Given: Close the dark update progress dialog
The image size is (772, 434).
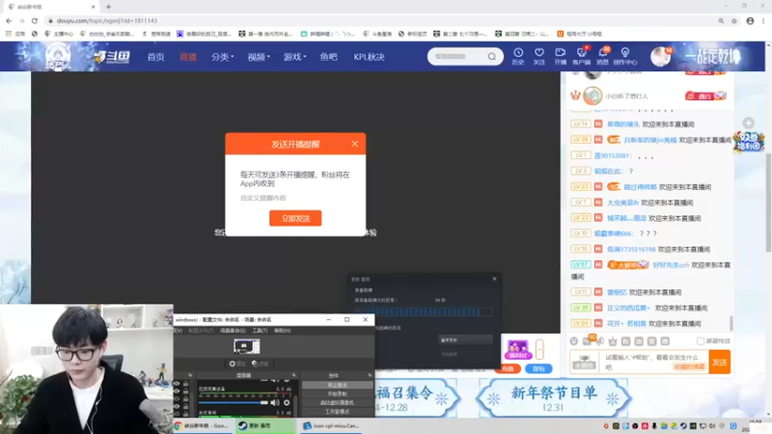Looking at the screenshot, I should [x=494, y=279].
